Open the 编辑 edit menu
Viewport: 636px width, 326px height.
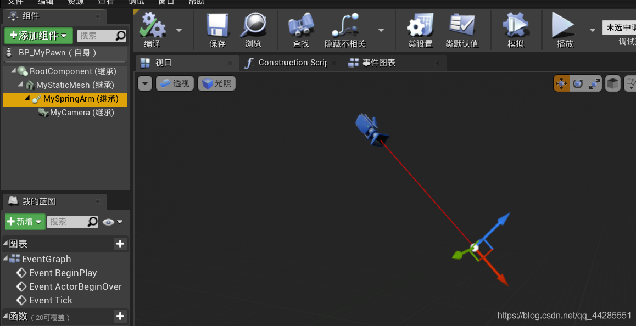[x=45, y=2]
